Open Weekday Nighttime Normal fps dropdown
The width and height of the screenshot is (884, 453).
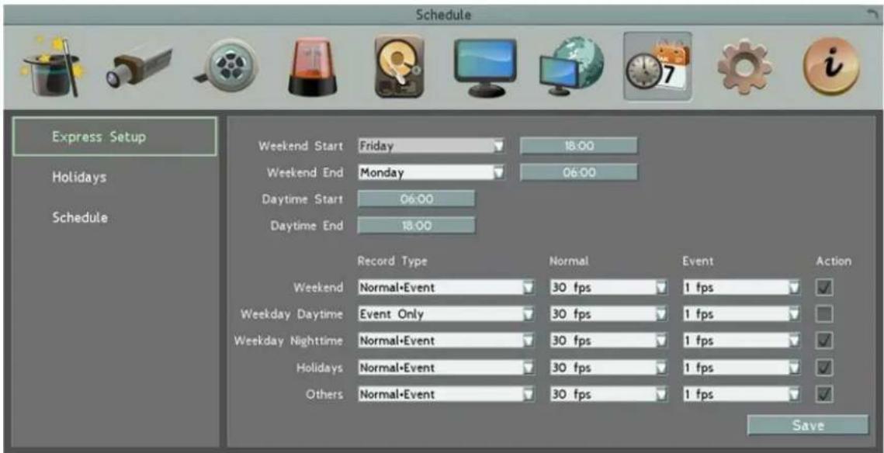(x=609, y=341)
